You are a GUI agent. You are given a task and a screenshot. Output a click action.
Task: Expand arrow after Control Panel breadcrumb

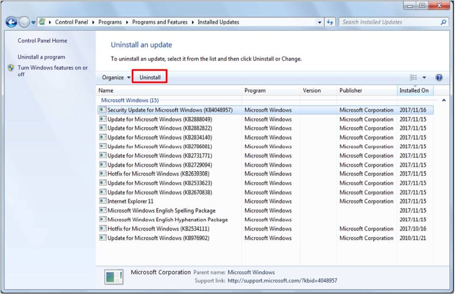93,22
